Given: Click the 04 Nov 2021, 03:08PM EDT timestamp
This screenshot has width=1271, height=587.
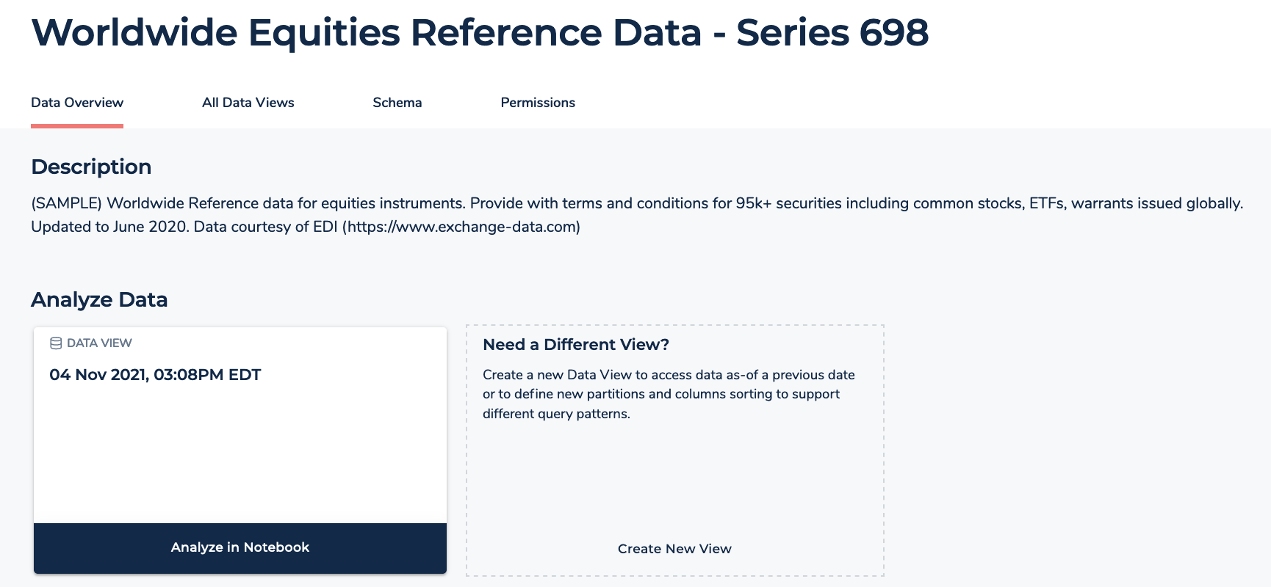Looking at the screenshot, I should pos(155,374).
